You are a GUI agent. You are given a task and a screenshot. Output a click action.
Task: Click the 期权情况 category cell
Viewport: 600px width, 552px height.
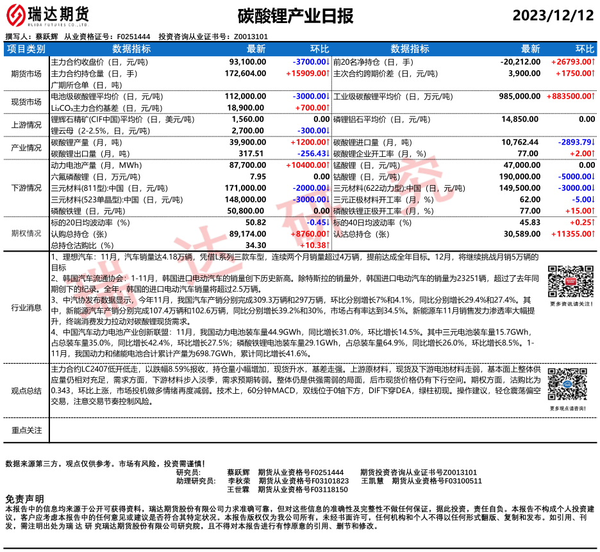26,234
